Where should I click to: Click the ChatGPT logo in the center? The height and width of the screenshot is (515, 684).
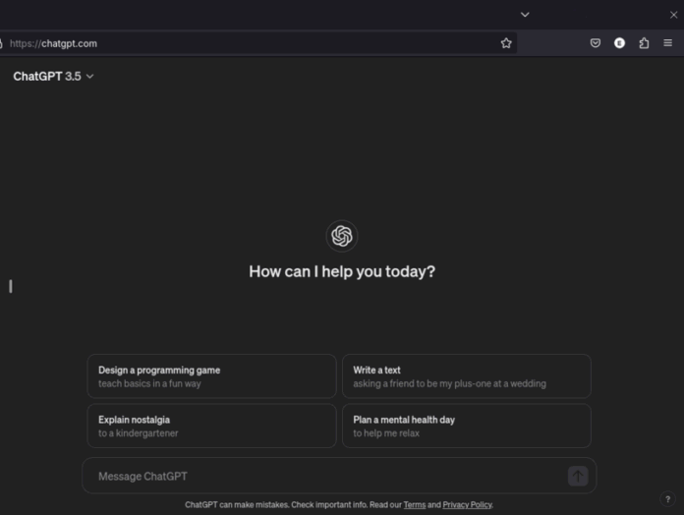(x=342, y=236)
